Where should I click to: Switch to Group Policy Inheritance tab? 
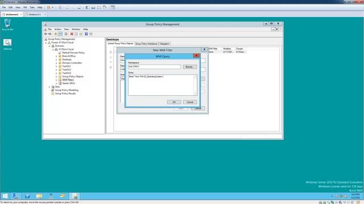pos(146,44)
